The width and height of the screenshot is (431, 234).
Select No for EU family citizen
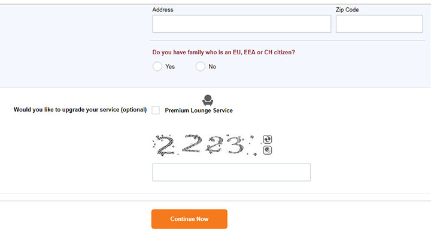[201, 67]
